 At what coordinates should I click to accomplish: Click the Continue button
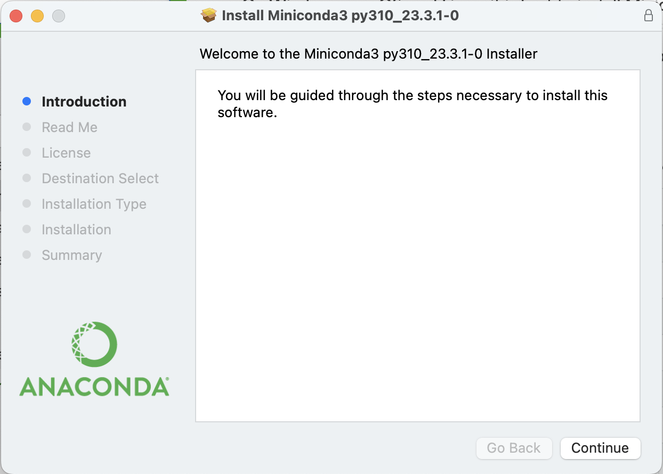coord(600,448)
